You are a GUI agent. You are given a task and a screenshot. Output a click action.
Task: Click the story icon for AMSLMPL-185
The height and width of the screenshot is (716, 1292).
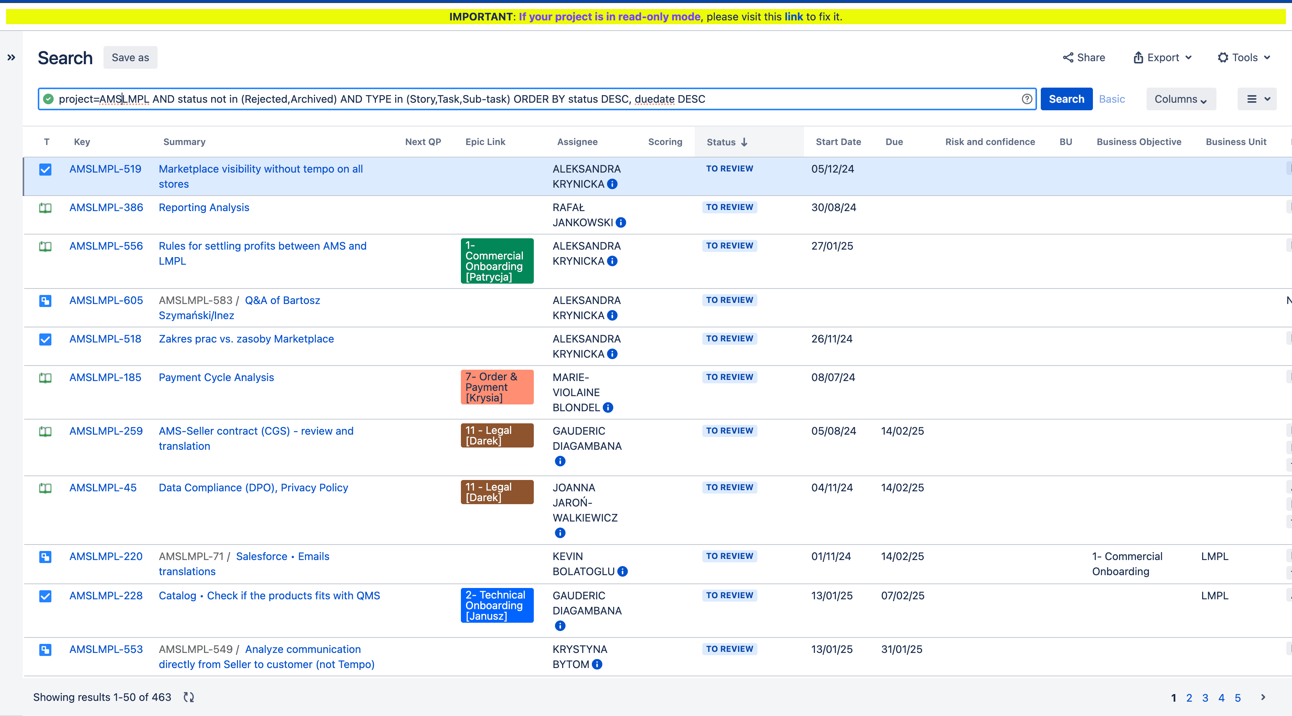[x=45, y=378]
